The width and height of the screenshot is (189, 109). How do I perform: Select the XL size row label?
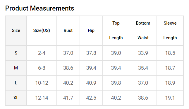16,98
